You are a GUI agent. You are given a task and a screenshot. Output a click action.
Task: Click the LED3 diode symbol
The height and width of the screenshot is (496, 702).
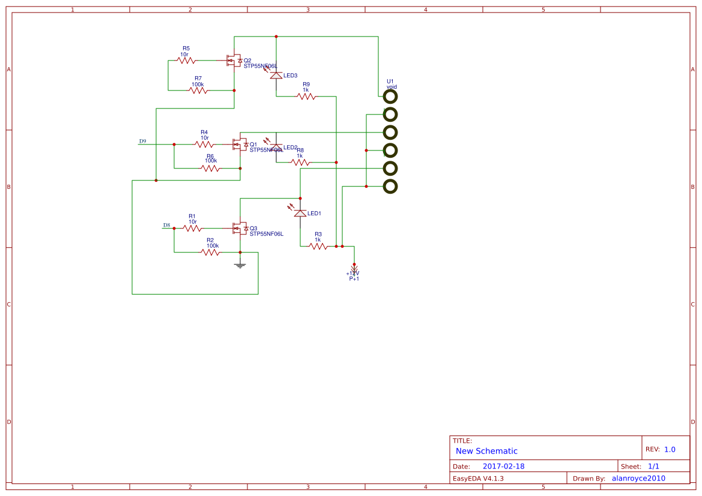[275, 76]
